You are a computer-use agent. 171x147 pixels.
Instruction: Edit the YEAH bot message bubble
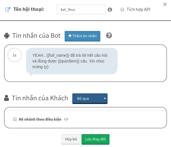[x=72, y=61]
